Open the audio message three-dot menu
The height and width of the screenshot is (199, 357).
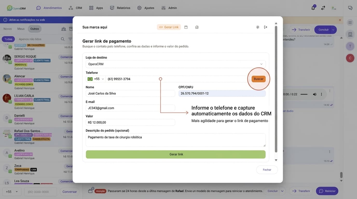click(x=321, y=94)
